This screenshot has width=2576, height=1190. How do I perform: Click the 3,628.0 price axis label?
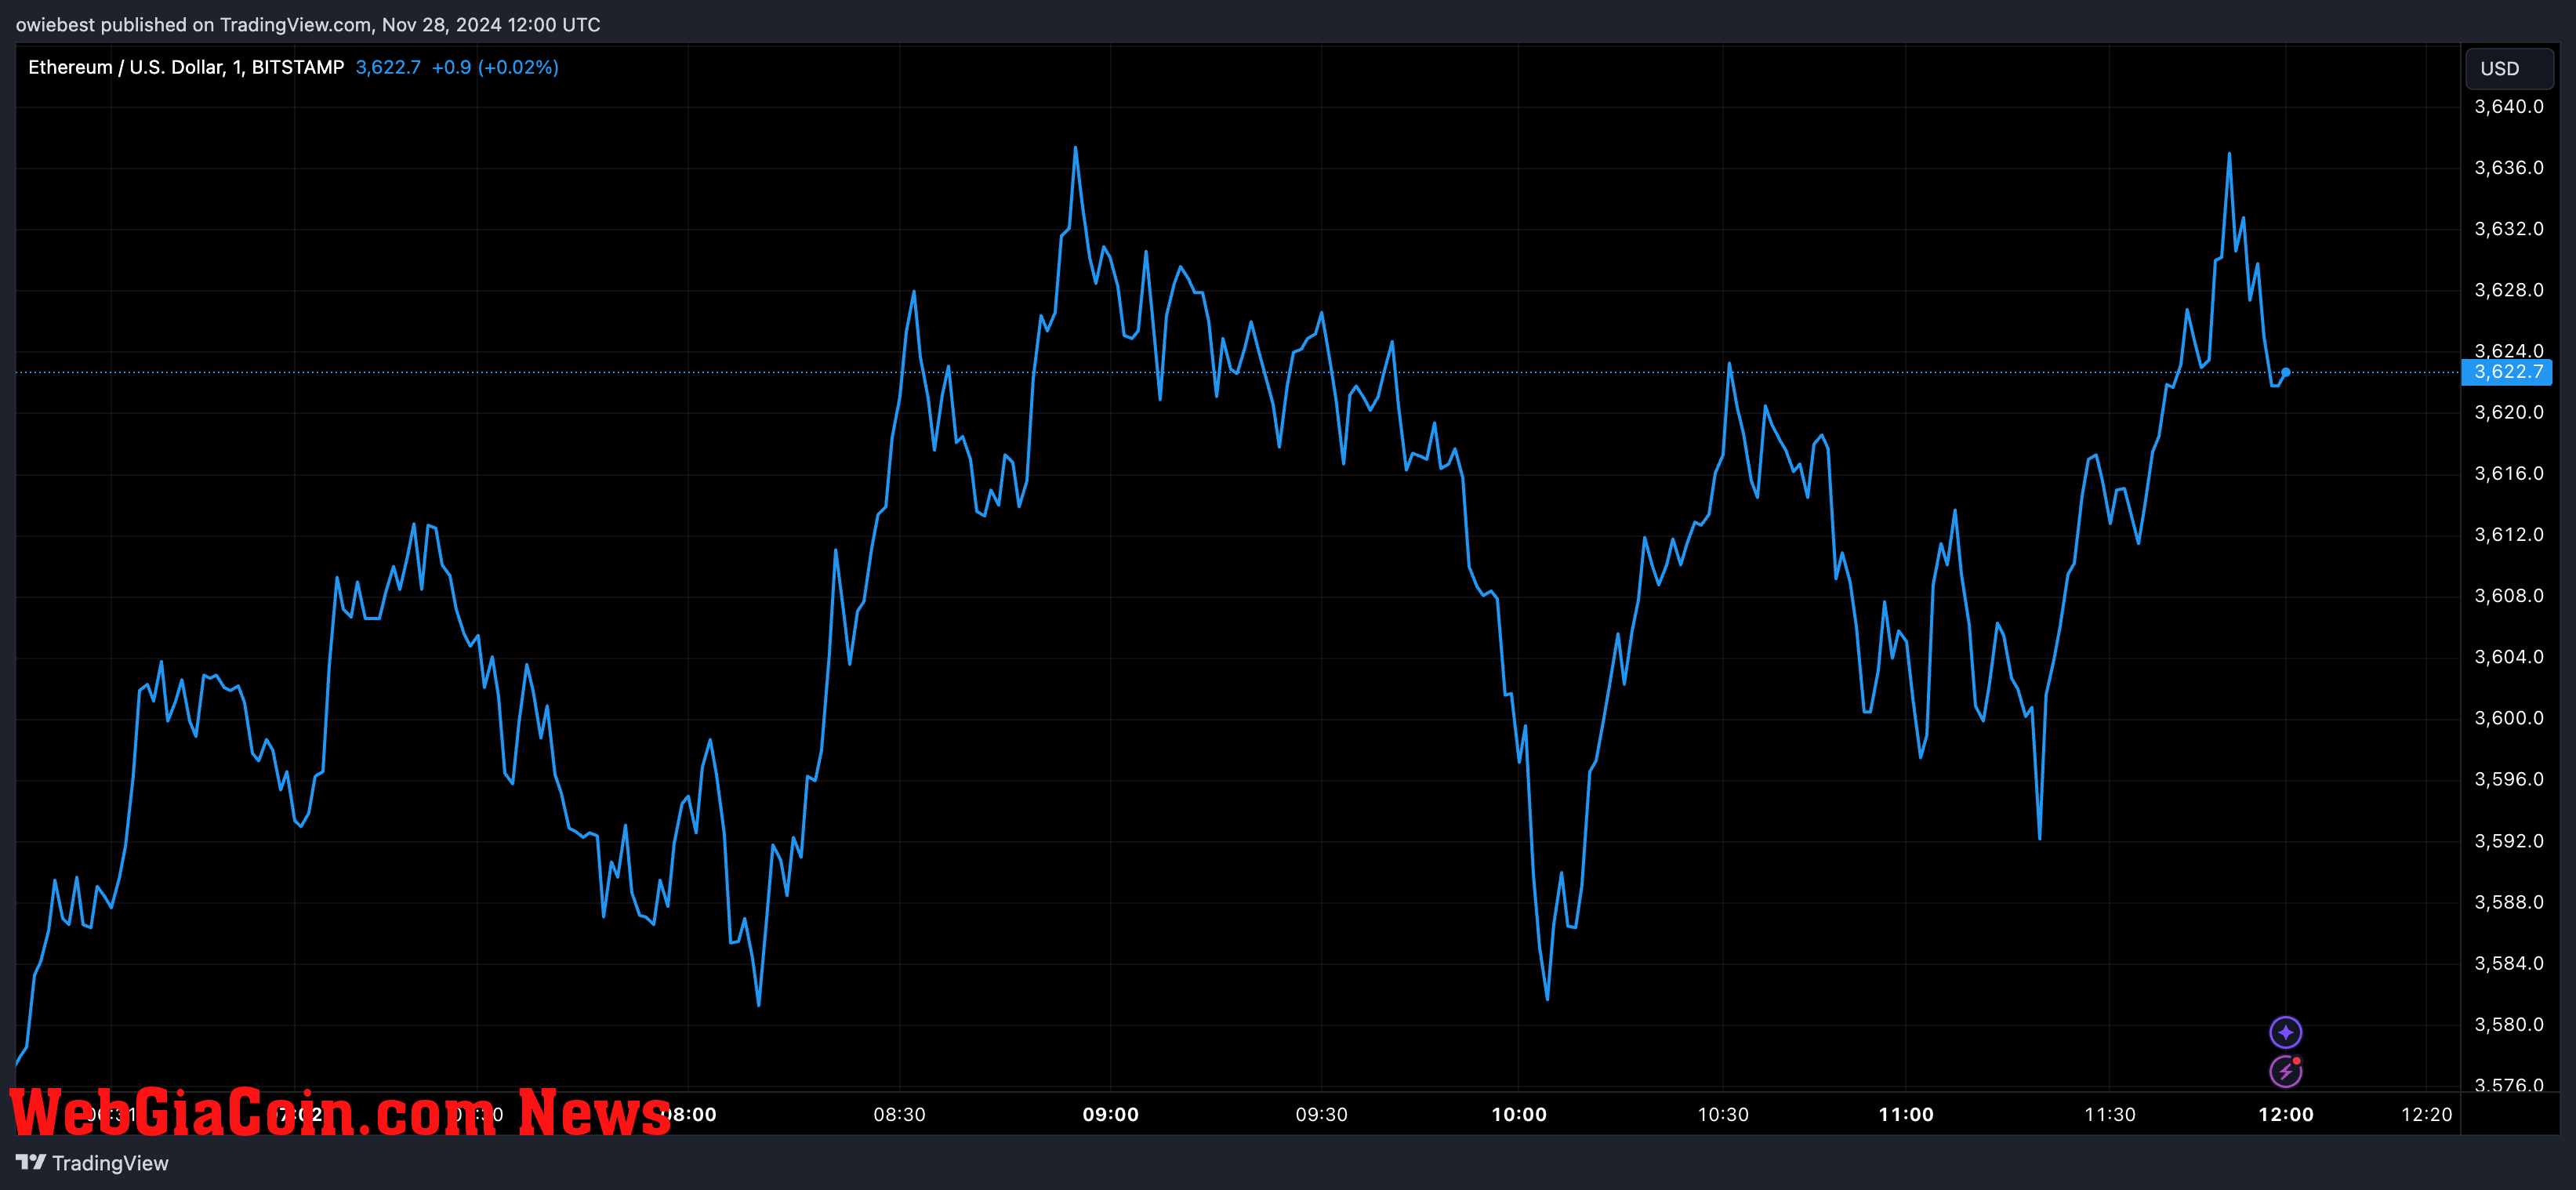pyautogui.click(x=2509, y=290)
